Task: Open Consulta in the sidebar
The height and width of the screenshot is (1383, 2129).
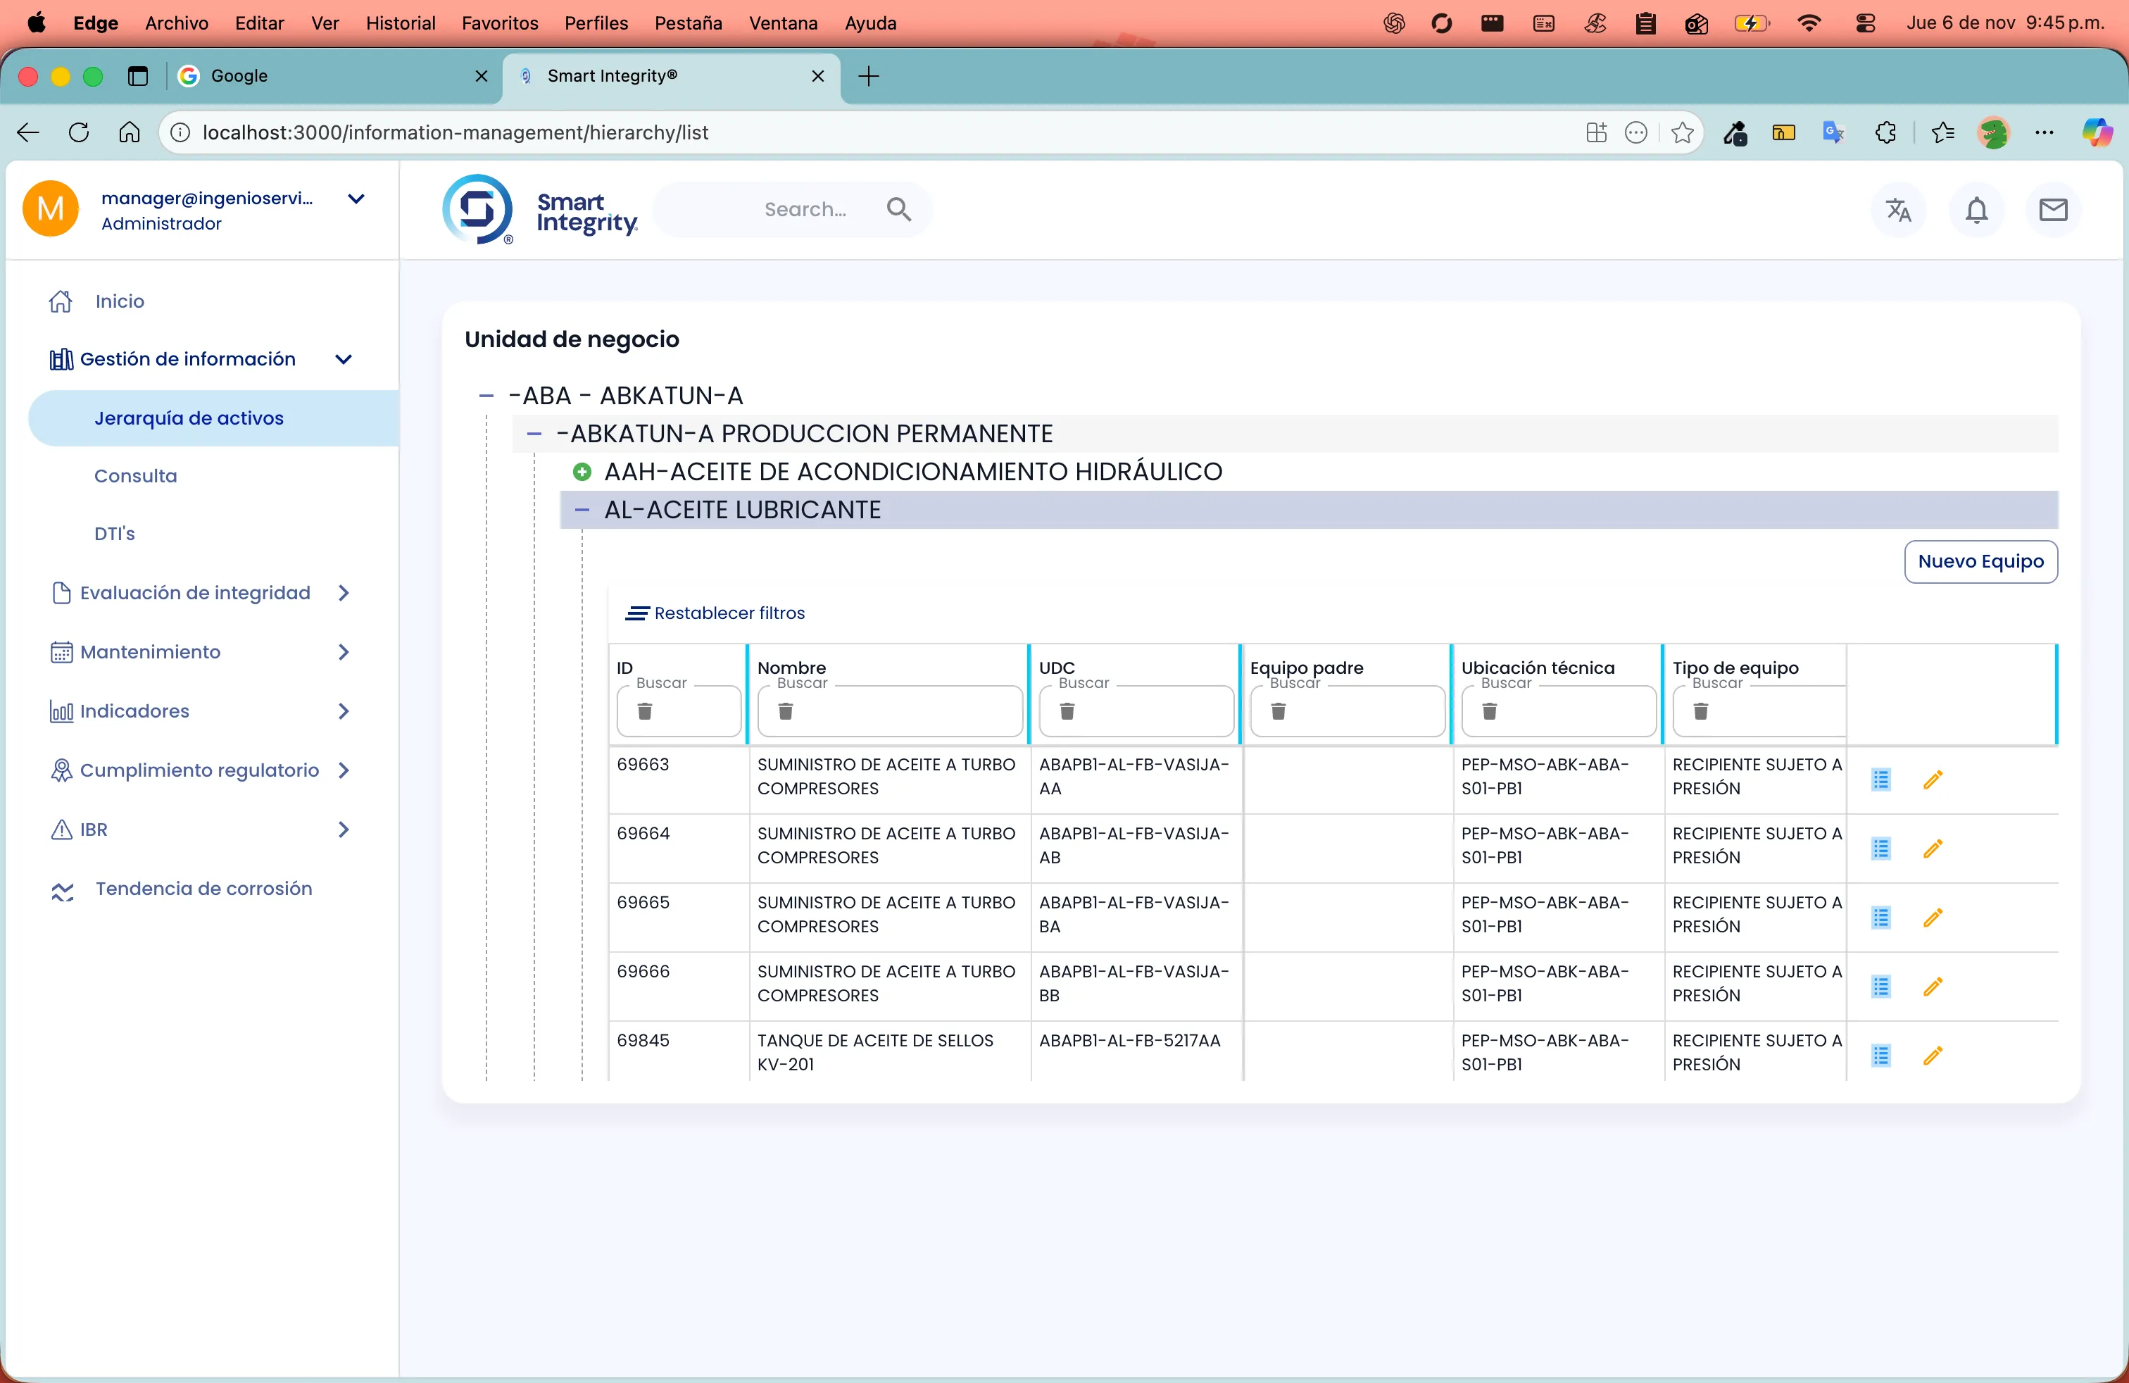Action: (136, 476)
